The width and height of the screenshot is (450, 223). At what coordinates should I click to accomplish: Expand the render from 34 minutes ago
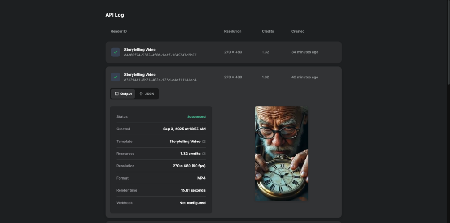coord(223,52)
